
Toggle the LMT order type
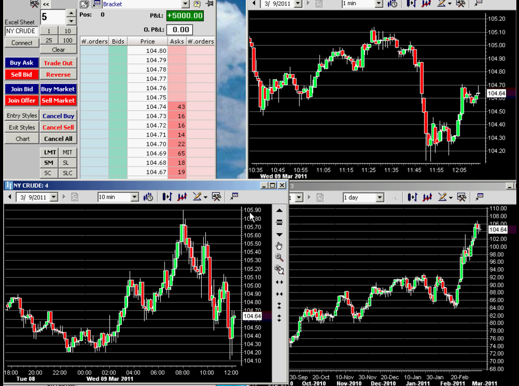tap(49, 152)
